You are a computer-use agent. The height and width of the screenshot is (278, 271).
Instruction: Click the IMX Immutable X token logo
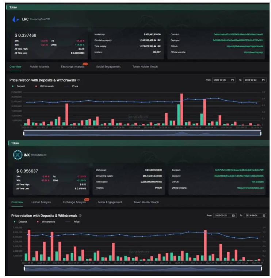point(18,155)
